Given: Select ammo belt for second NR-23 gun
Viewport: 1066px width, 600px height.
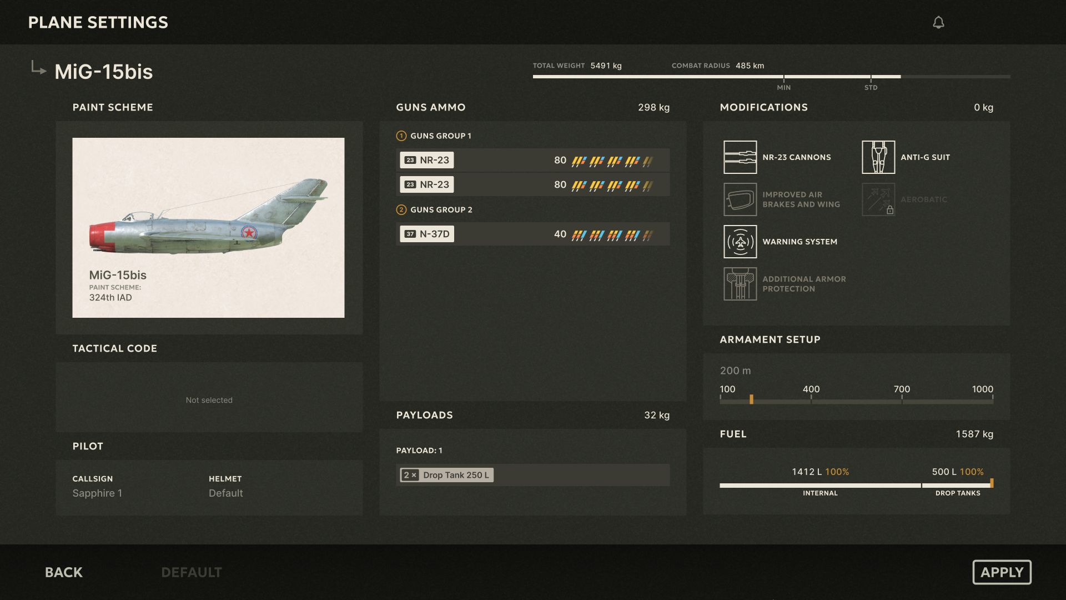Looking at the screenshot, I should pyautogui.click(x=533, y=185).
